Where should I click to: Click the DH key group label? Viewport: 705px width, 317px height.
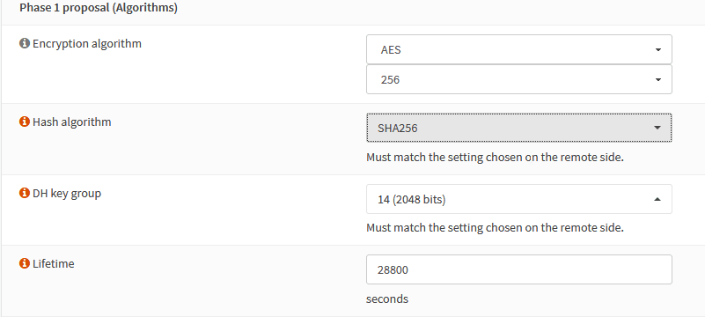(x=67, y=194)
